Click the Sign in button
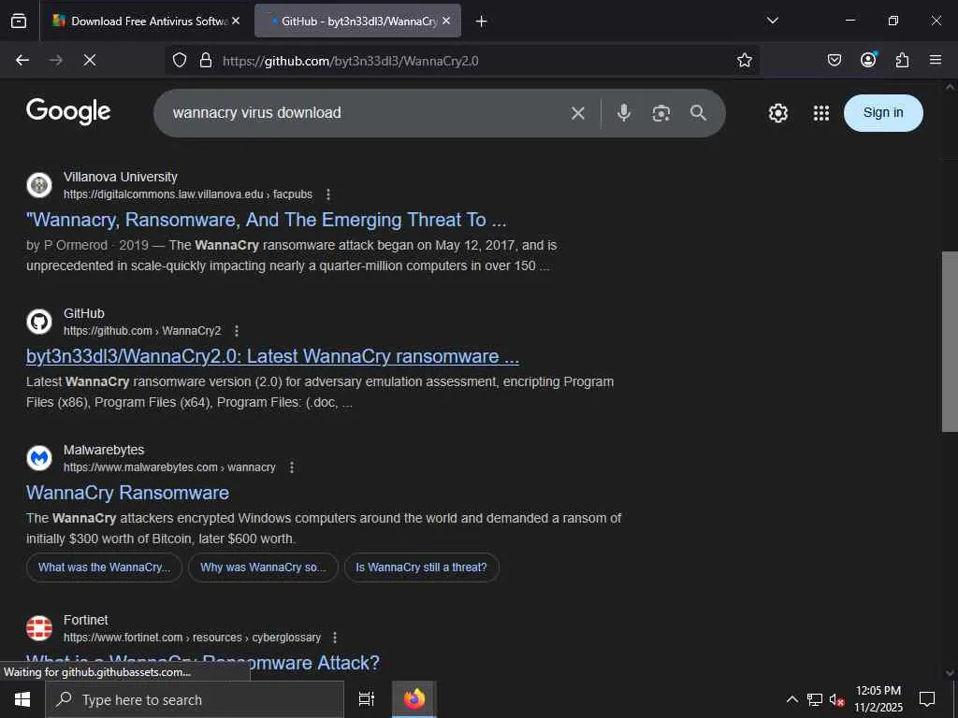This screenshot has width=958, height=718. 883,113
